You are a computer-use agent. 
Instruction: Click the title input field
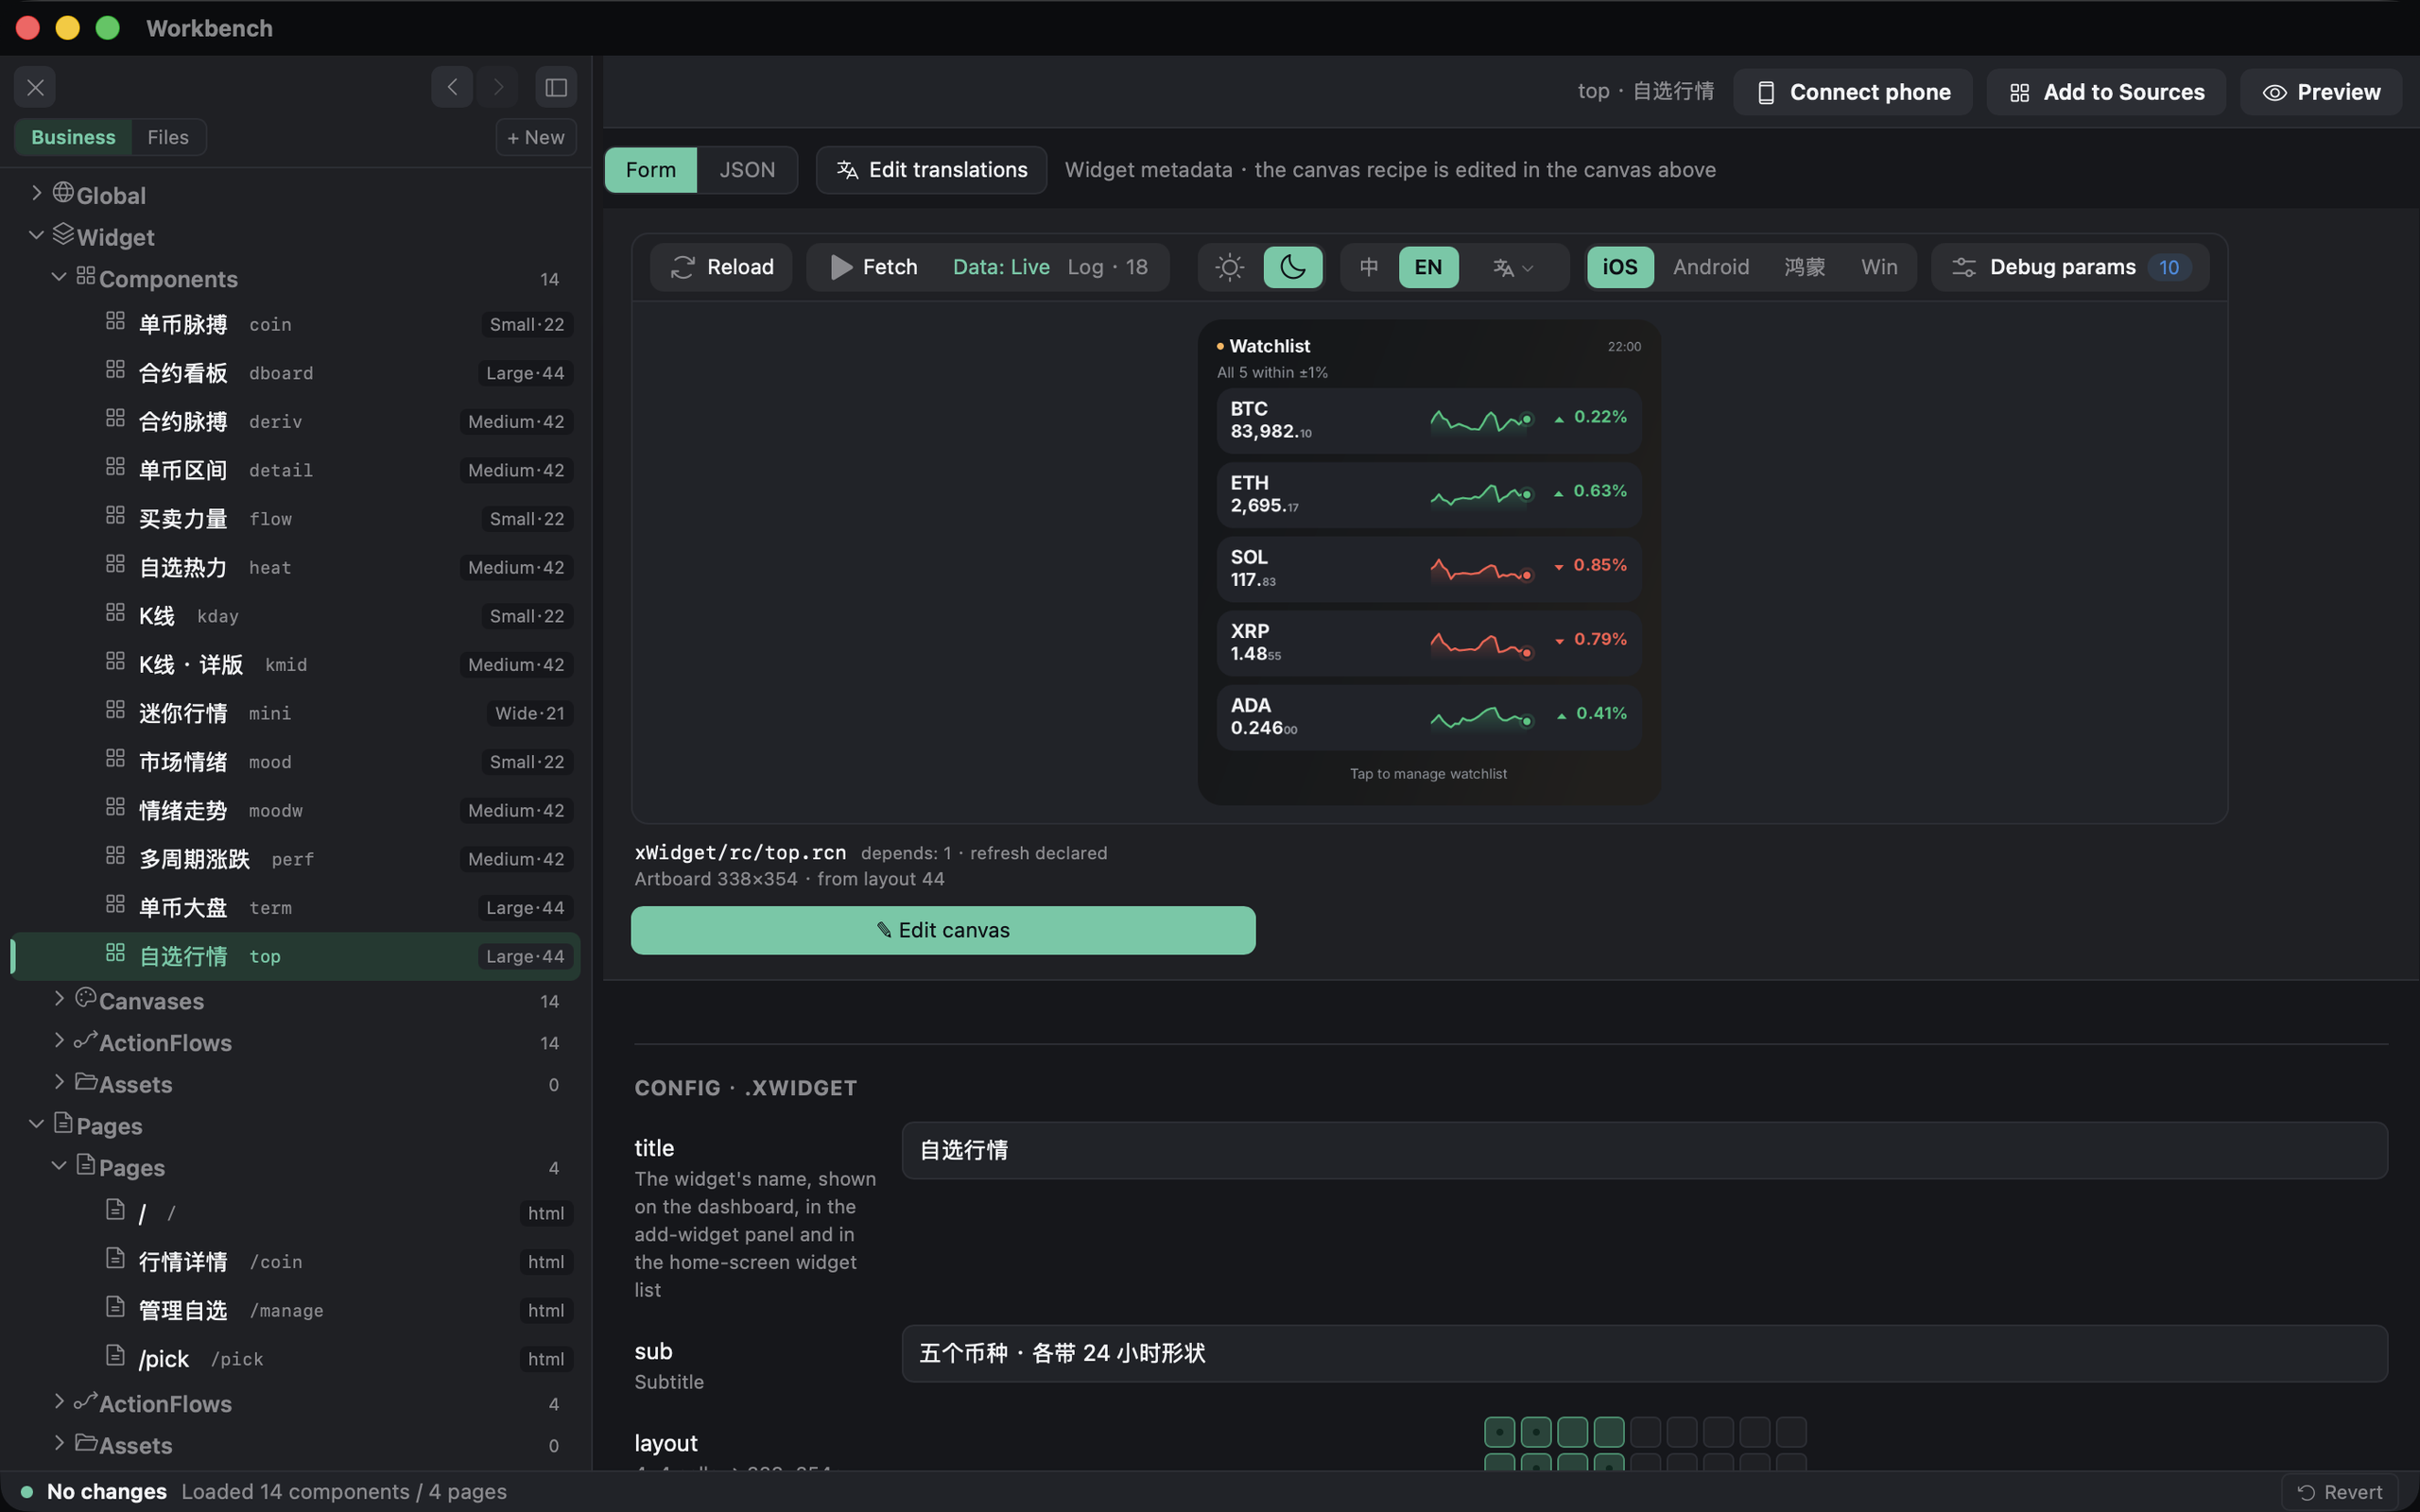tap(1645, 1150)
